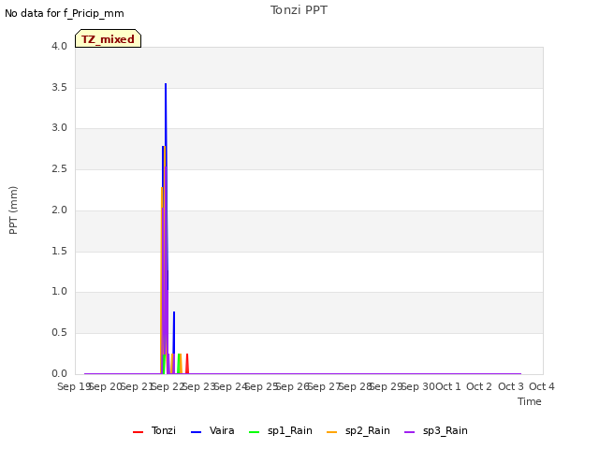Viewport: 599px width, 449px height.
Task: Click the 3.0 y-axis tick label
Action: [x=59, y=128]
